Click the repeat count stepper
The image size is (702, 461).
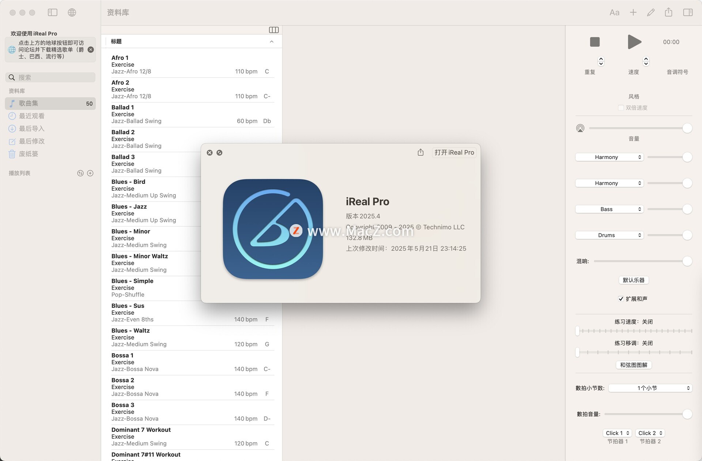(601, 61)
